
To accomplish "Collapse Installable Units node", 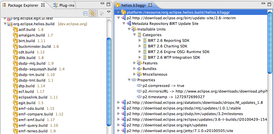I will [x=129, y=29].
